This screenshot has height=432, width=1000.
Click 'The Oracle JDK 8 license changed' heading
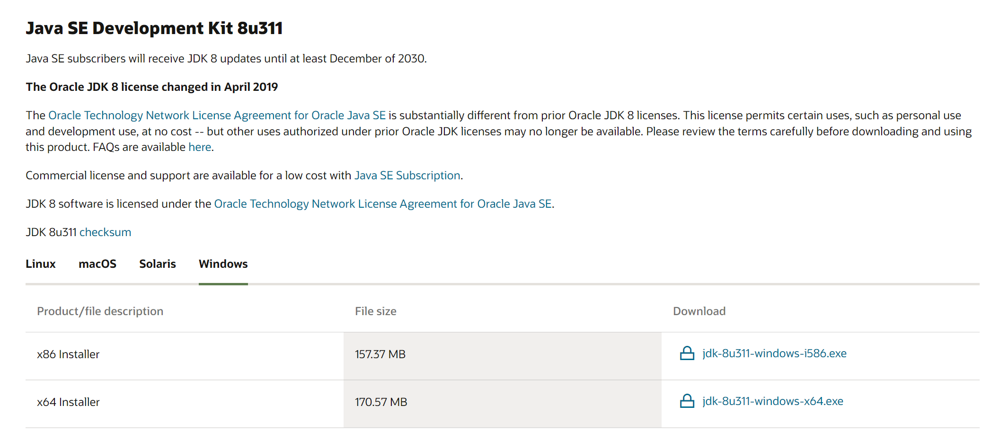point(152,87)
